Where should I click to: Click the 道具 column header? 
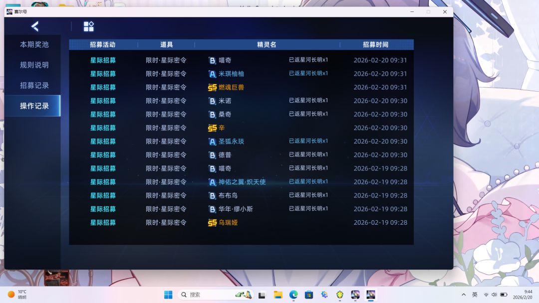(x=166, y=45)
